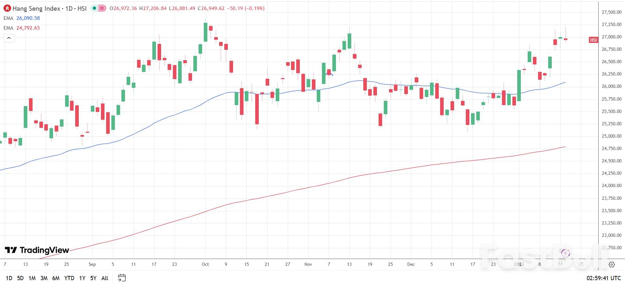Click the purple lightning icon near time axis
This screenshot has height=286, width=625.
[x=565, y=253]
